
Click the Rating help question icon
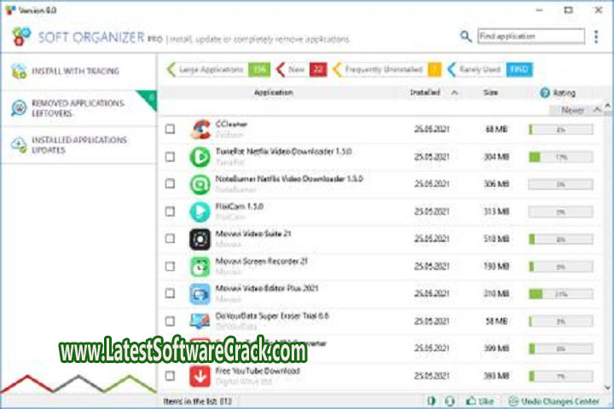(x=544, y=92)
